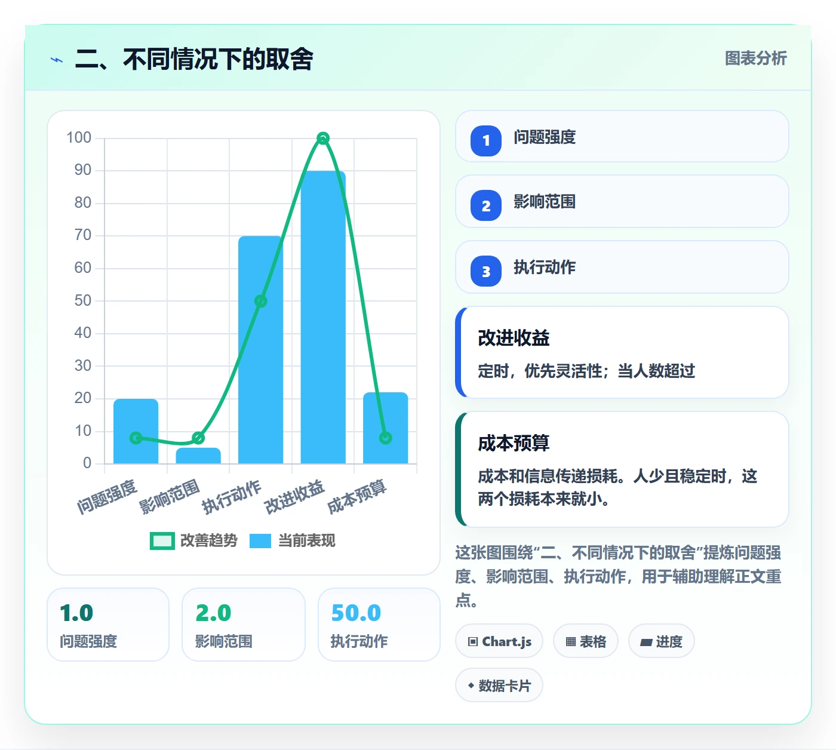Image resolution: width=836 pixels, height=750 pixels.
Task: Click the 成本预算 axis label under the chart
Action: 357,497
